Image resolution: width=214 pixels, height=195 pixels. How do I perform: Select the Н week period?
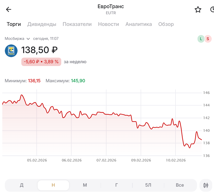coord(53,185)
